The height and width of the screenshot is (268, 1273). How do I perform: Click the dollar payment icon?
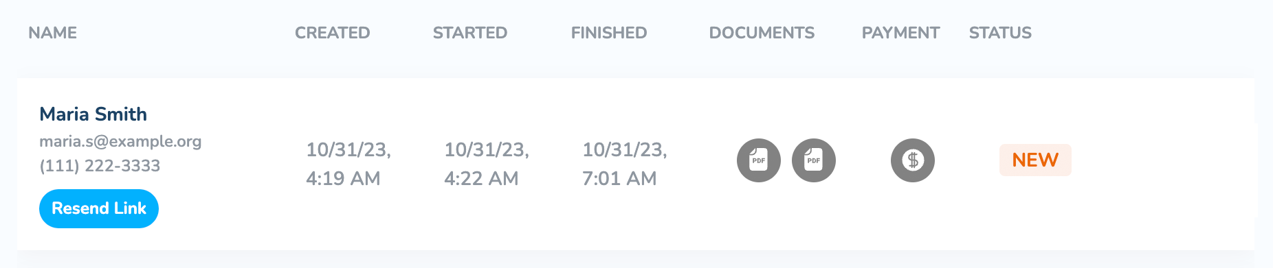click(x=913, y=160)
